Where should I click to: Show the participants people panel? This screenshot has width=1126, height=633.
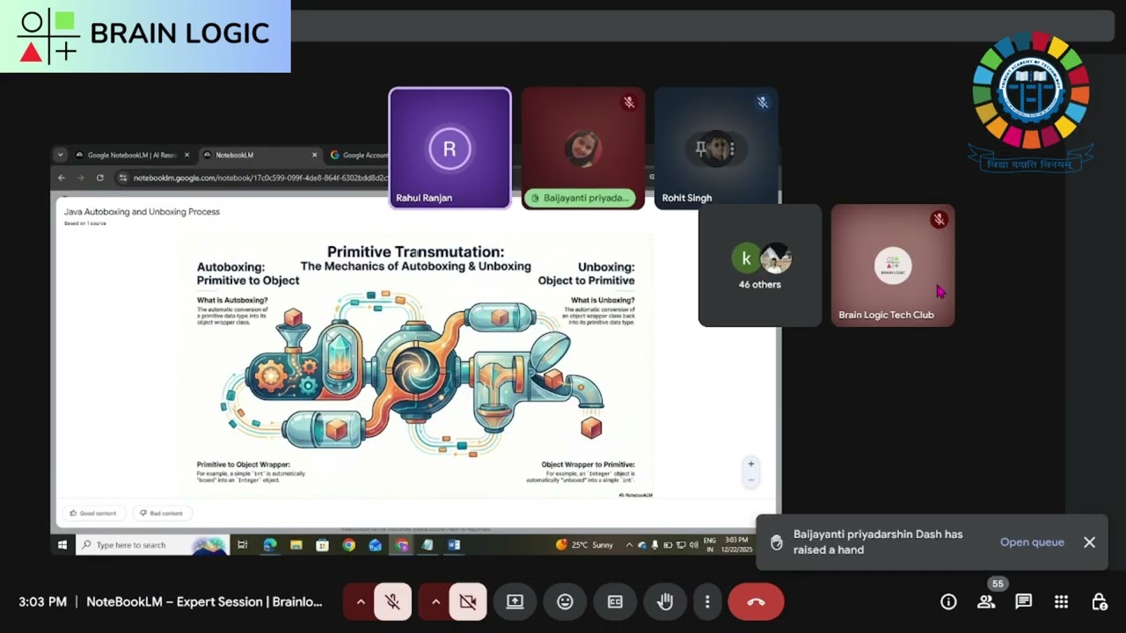[986, 602]
